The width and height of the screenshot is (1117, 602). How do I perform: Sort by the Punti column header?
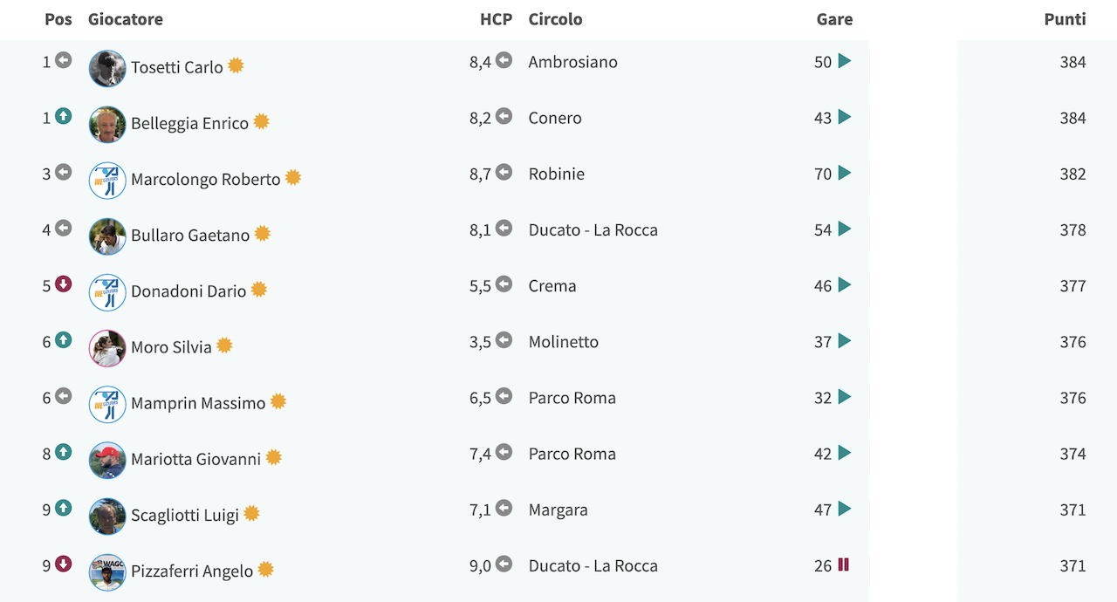coord(1065,19)
